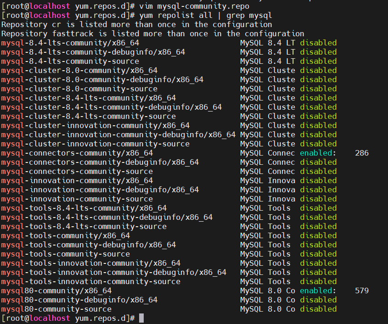Viewport: 388px width, 324px height.
Task: Select mysql-cluster-8.0-community-debuginfo/x86_64 repo name
Action: tap(102, 79)
